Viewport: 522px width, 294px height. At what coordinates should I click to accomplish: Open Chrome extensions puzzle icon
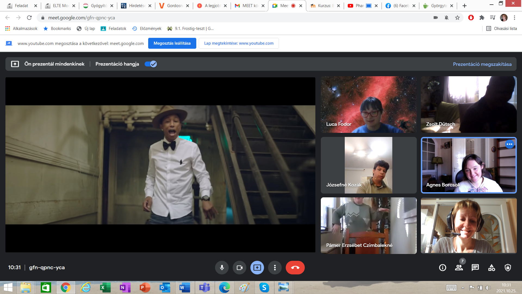click(x=482, y=18)
